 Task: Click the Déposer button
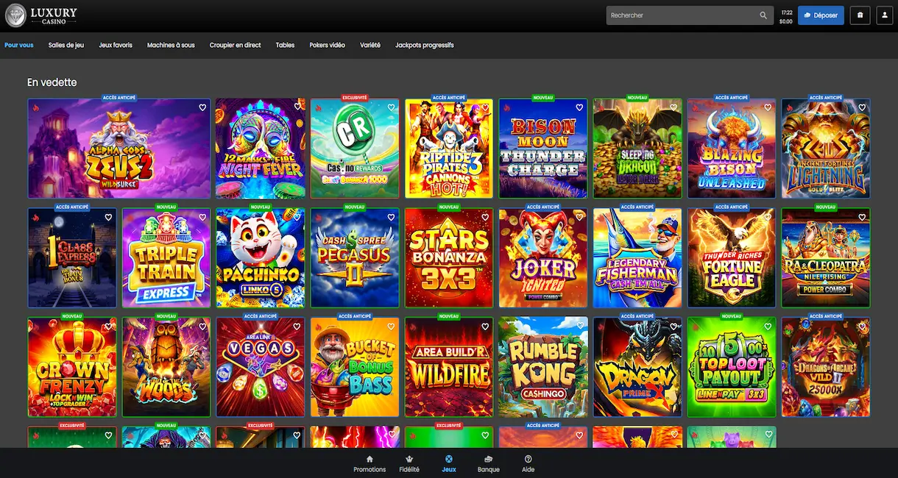click(x=821, y=15)
